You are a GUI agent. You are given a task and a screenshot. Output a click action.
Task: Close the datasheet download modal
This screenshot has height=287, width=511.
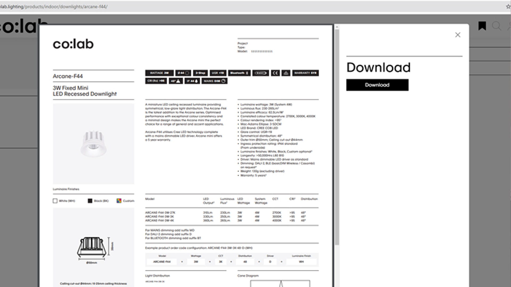458,35
